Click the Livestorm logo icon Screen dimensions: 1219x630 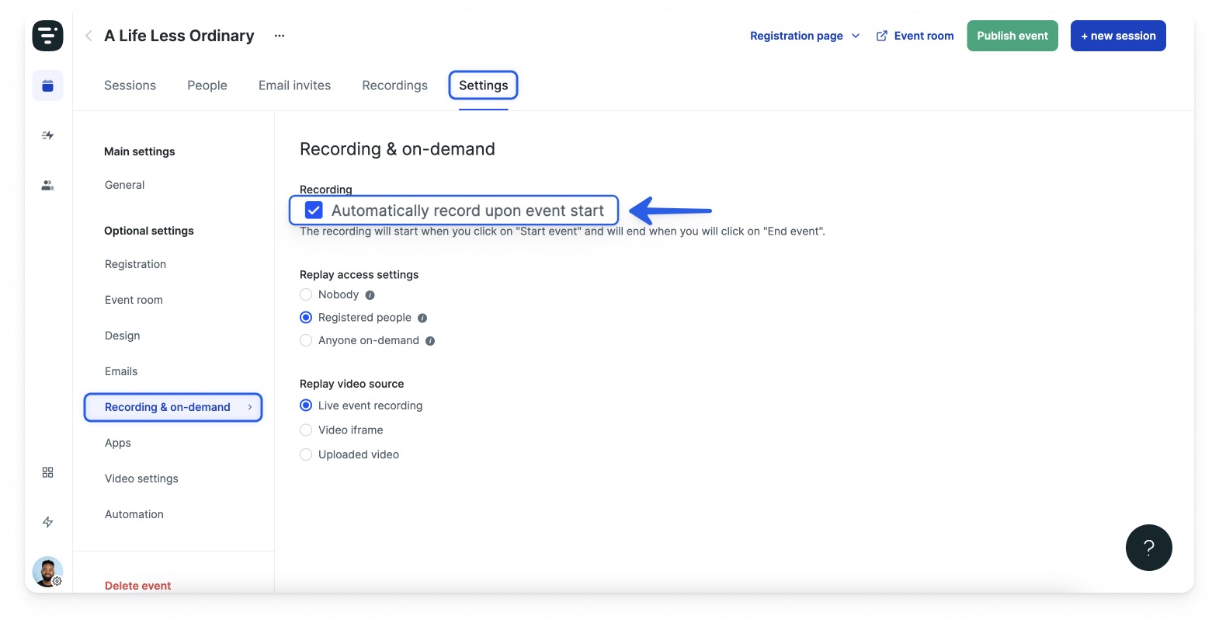pos(47,36)
